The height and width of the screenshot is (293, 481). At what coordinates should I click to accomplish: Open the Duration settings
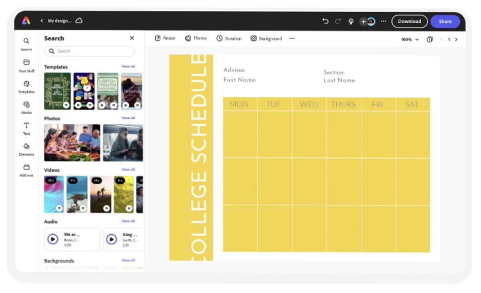[229, 38]
